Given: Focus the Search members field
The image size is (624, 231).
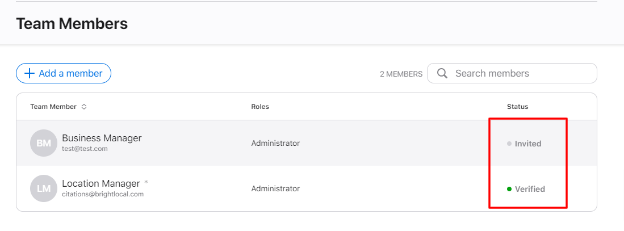Looking at the screenshot, I should pyautogui.click(x=520, y=73).
